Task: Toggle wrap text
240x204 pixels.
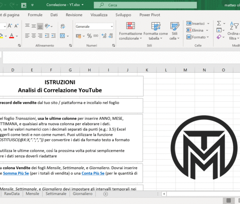Action: tap(63, 26)
